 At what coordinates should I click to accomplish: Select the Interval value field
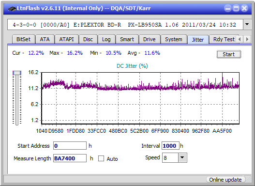[170, 146]
